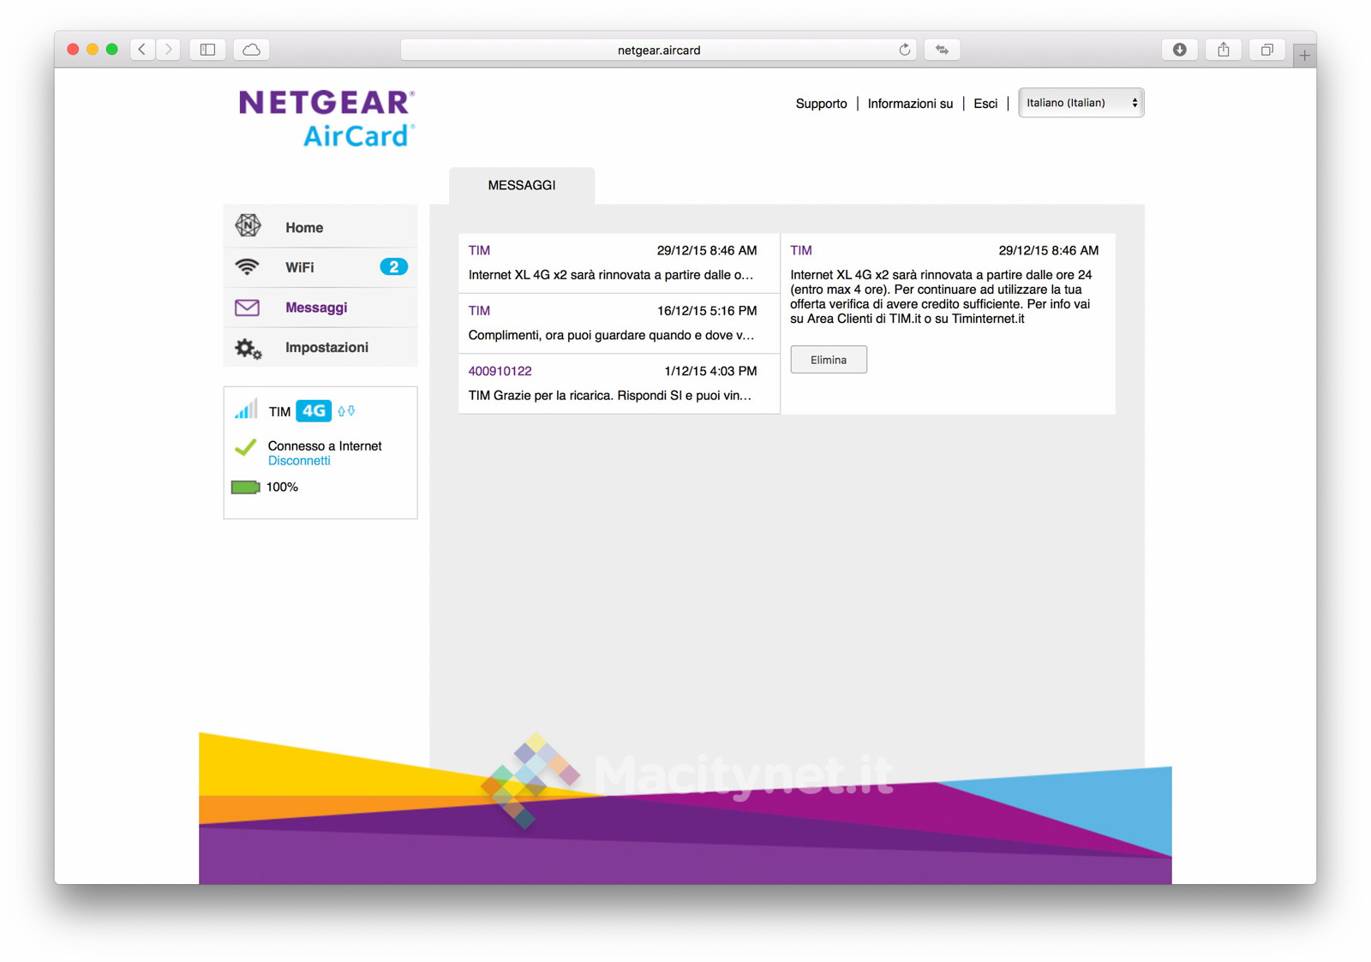Screen dimensions: 1371x962
Task: Show Safari downloads
Action: tap(1180, 50)
